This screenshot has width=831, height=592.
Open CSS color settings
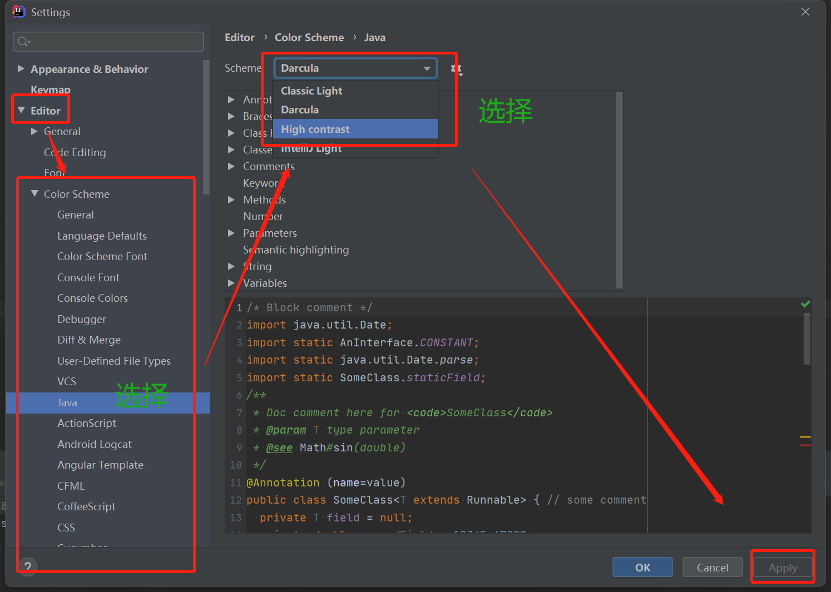[x=66, y=528]
